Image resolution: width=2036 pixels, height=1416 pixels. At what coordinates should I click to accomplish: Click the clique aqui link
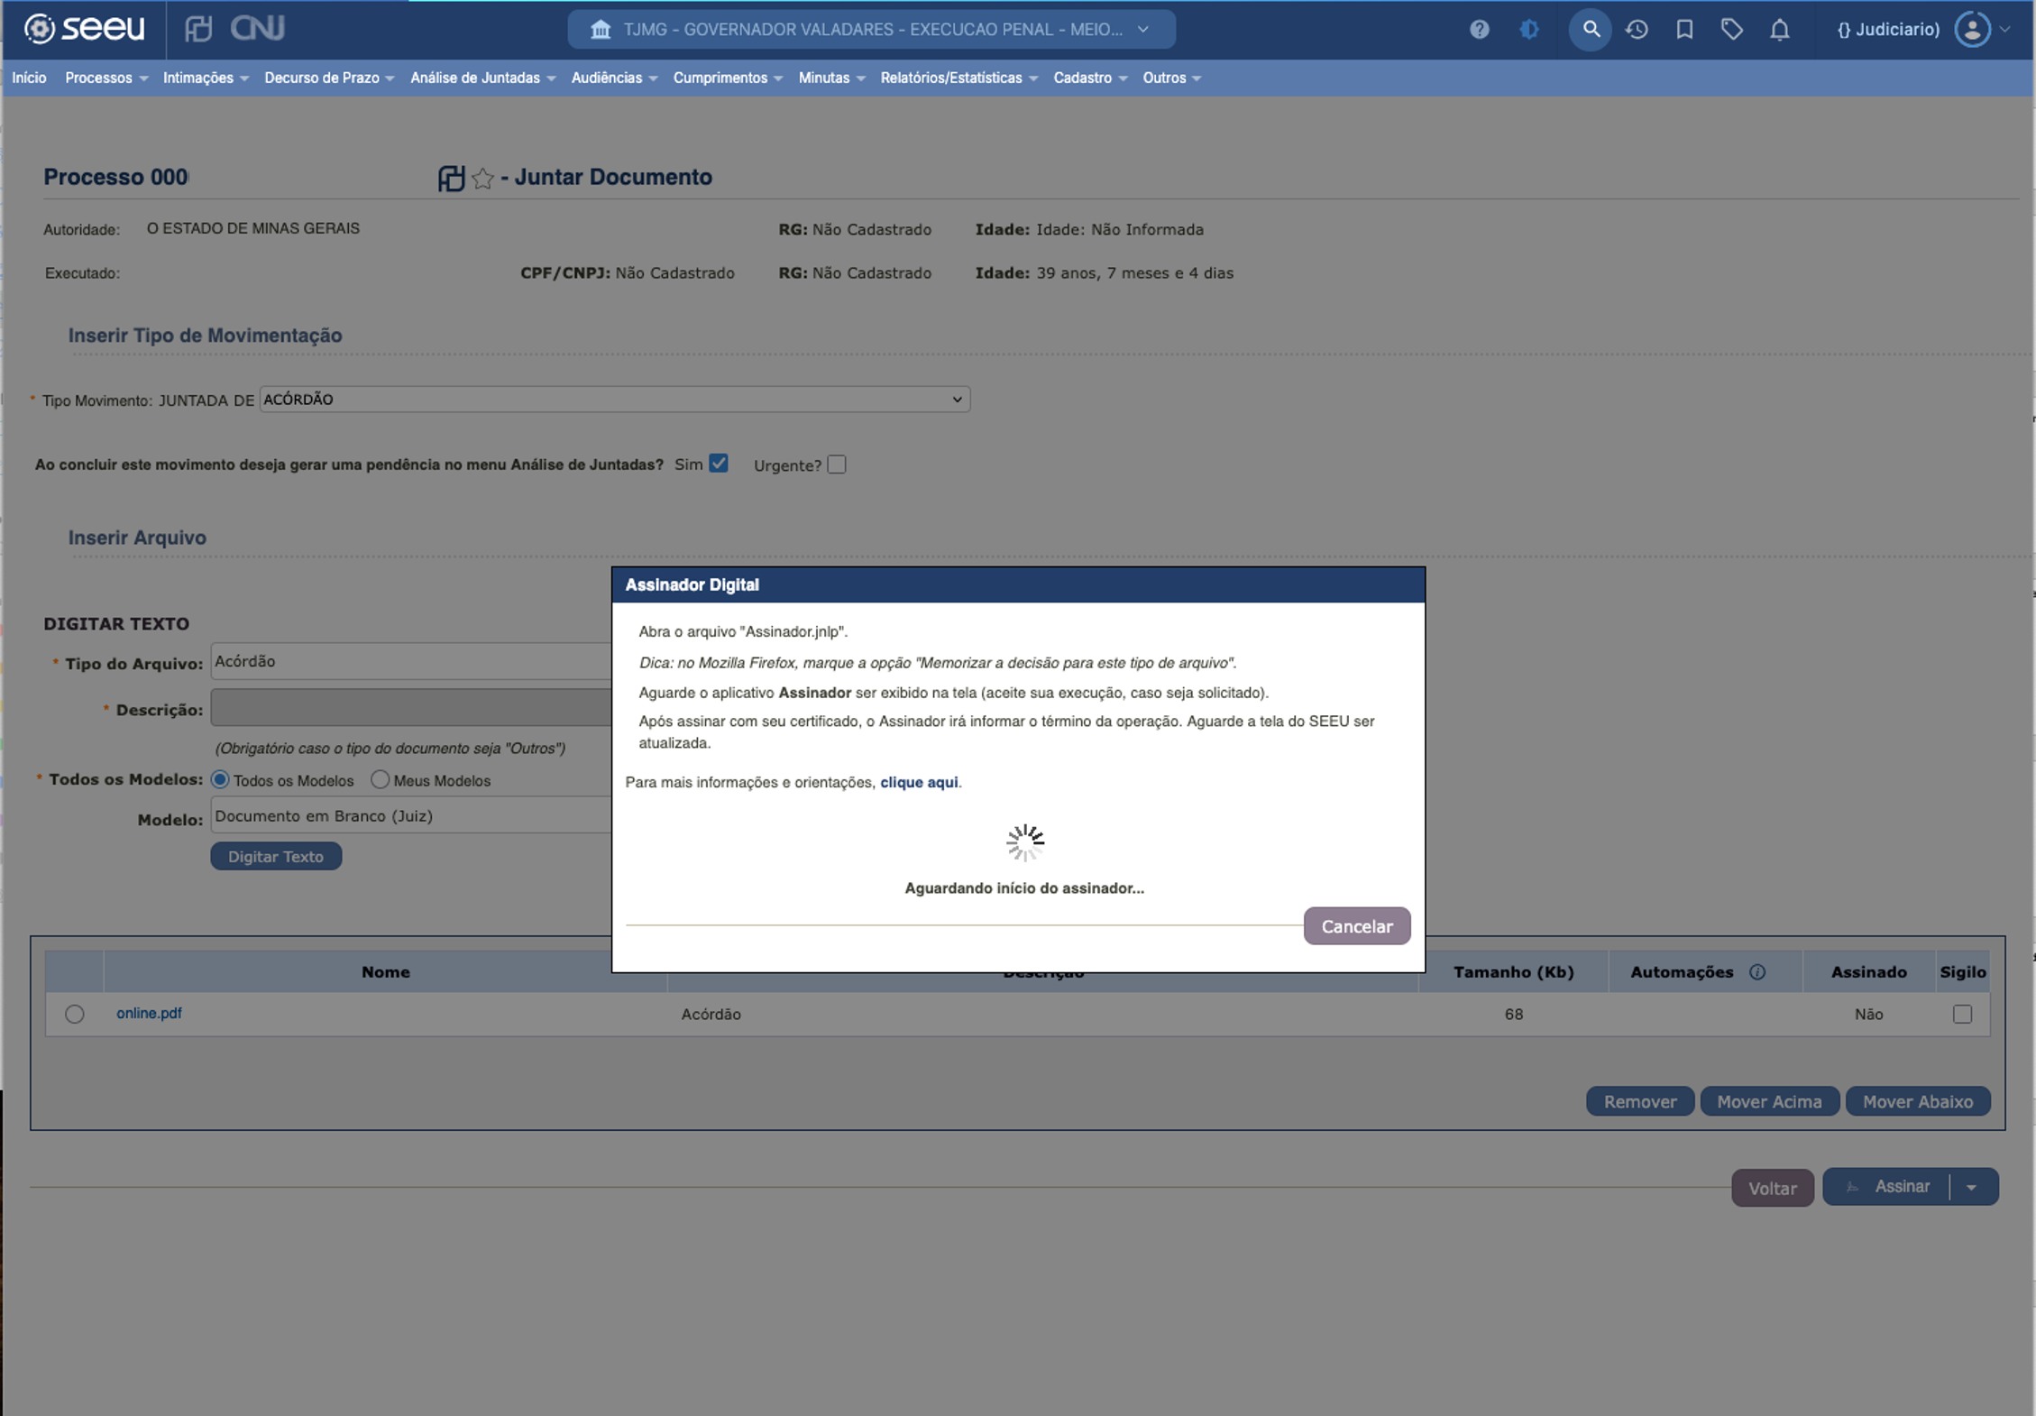coord(919,782)
